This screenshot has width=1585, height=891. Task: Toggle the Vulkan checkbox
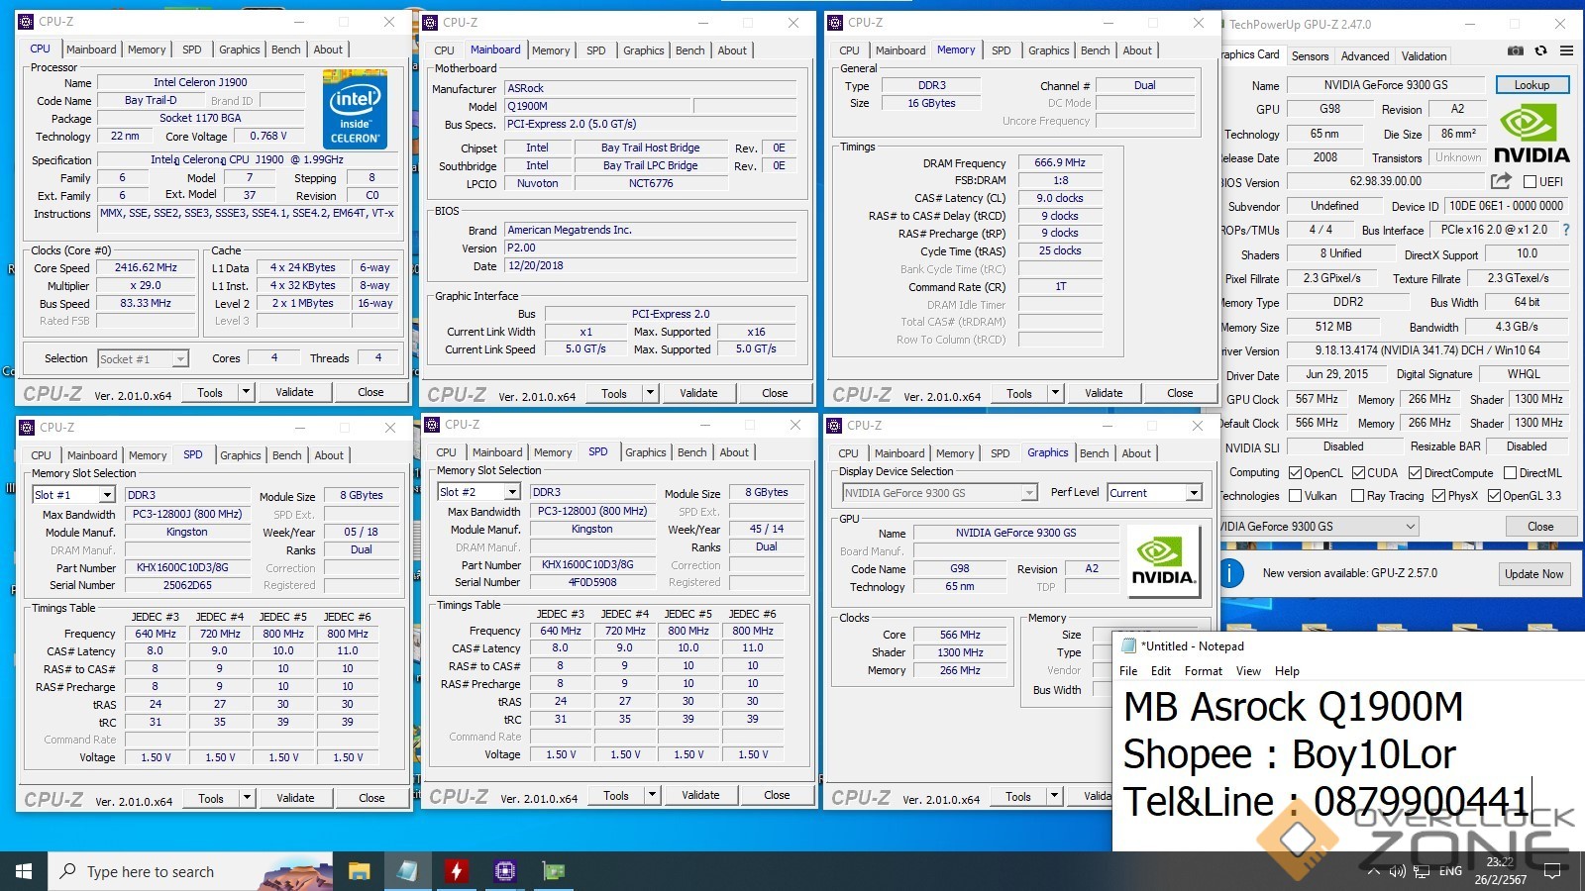1295,496
